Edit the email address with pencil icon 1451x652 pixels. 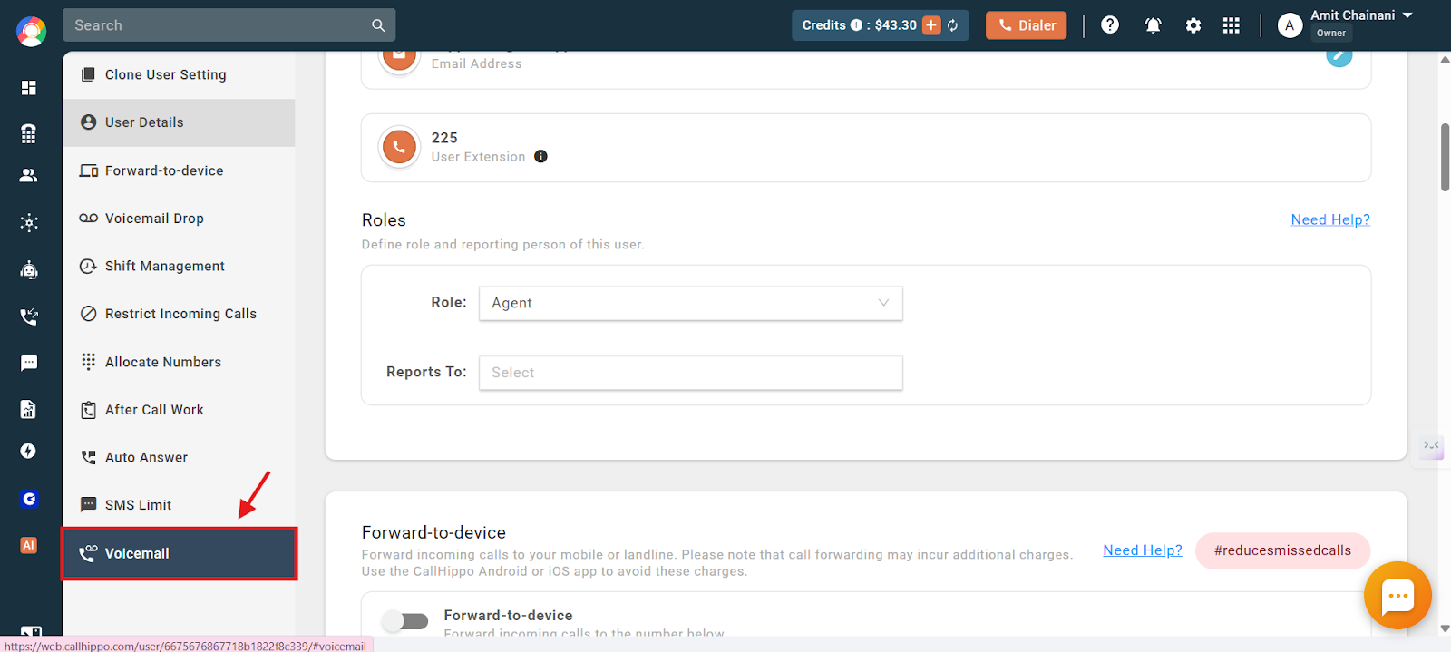pos(1339,54)
